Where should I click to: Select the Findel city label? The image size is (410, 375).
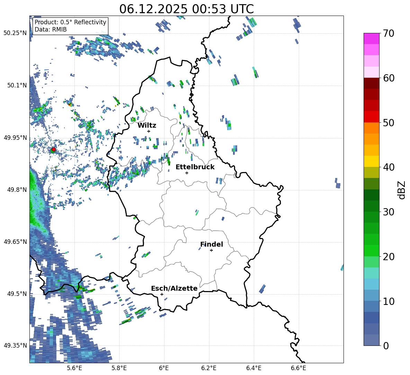point(212,244)
